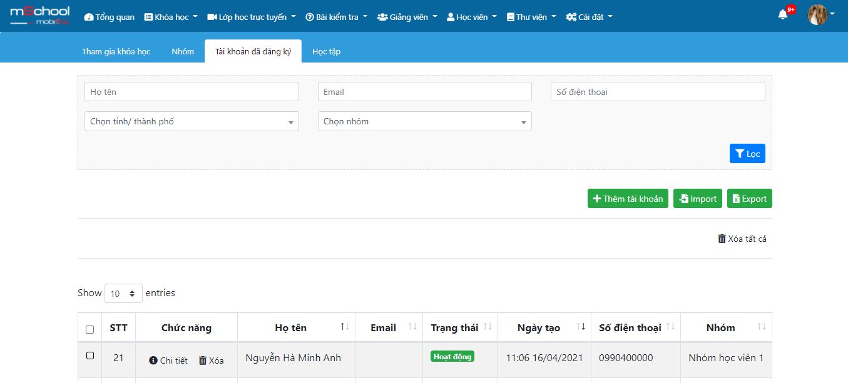Click the book icon of Thư viện

(x=511, y=17)
